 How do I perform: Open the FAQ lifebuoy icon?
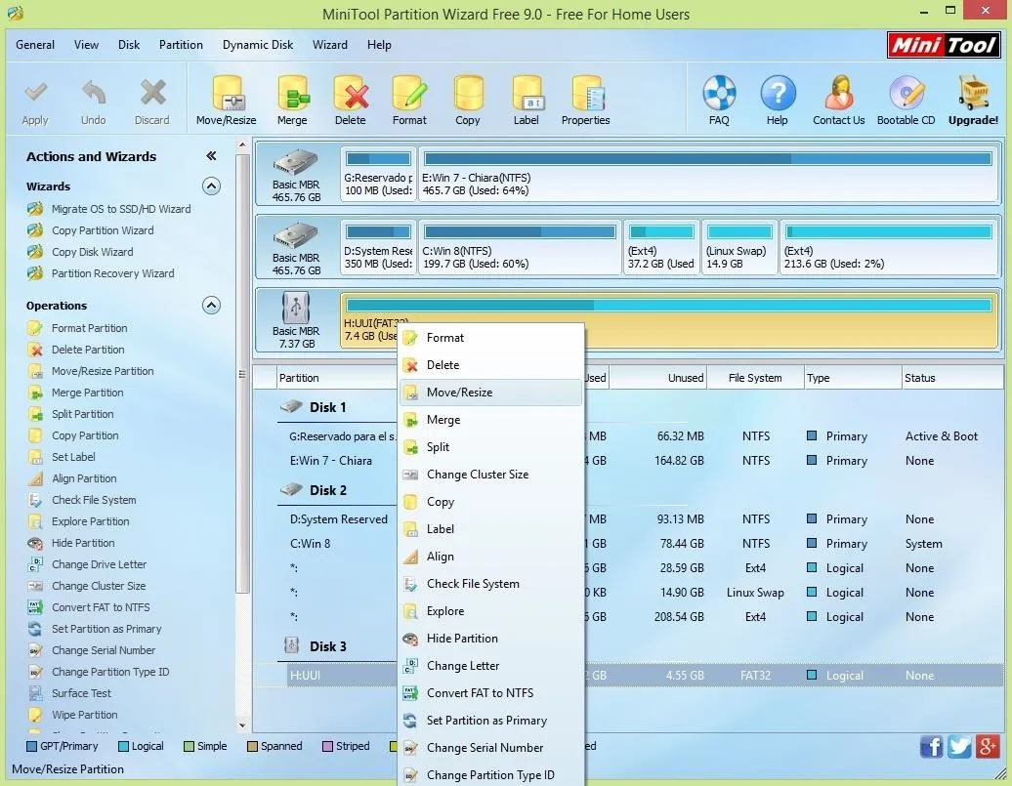[719, 100]
